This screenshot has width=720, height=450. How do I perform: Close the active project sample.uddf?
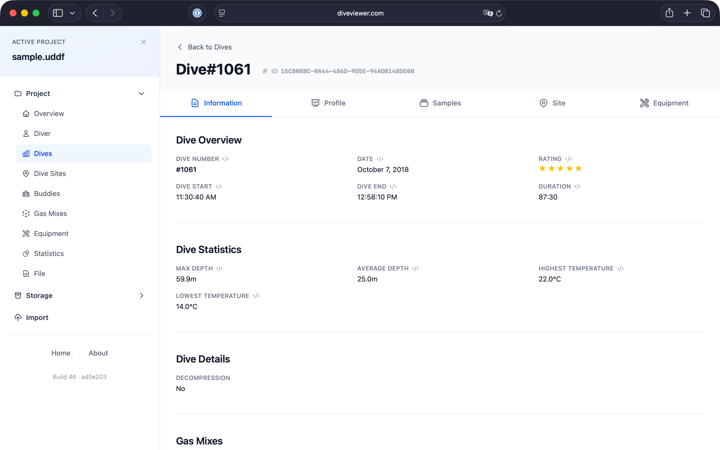coord(143,42)
